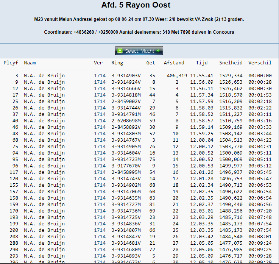Image resolution: width=279 pixels, height=264 pixels.
Task: Open ring number 3-9314903V
Action: (126, 75)
